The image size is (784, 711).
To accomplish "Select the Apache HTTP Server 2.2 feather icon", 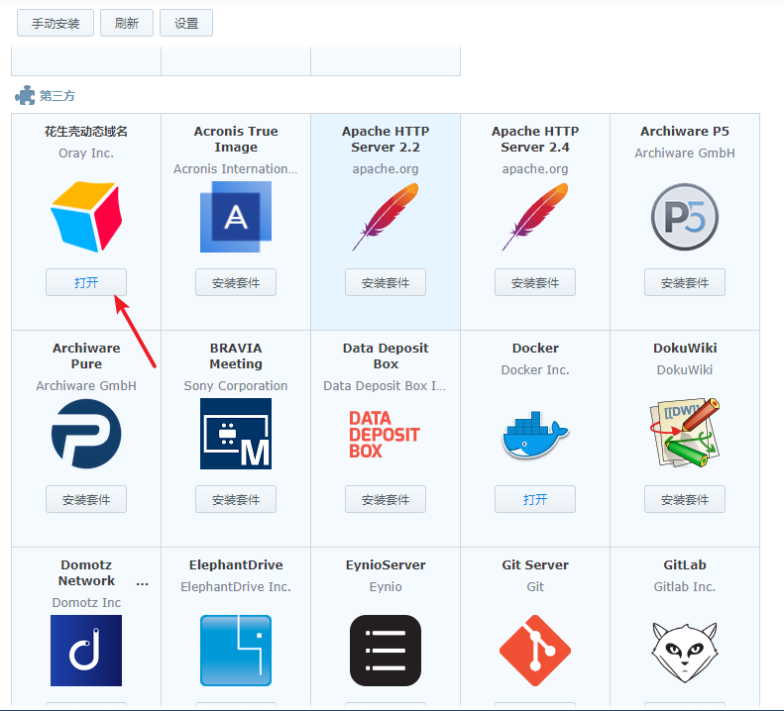I will point(386,216).
